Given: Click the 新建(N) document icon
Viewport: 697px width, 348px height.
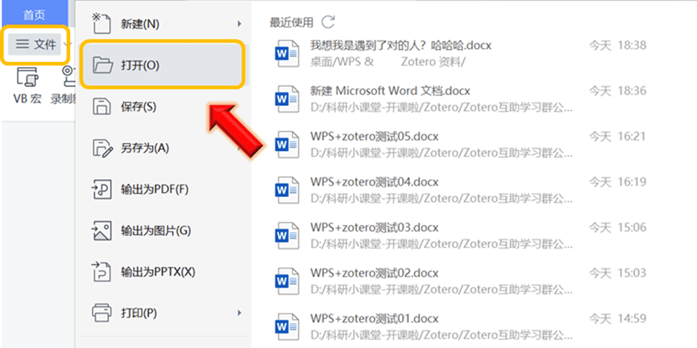Looking at the screenshot, I should (102, 23).
